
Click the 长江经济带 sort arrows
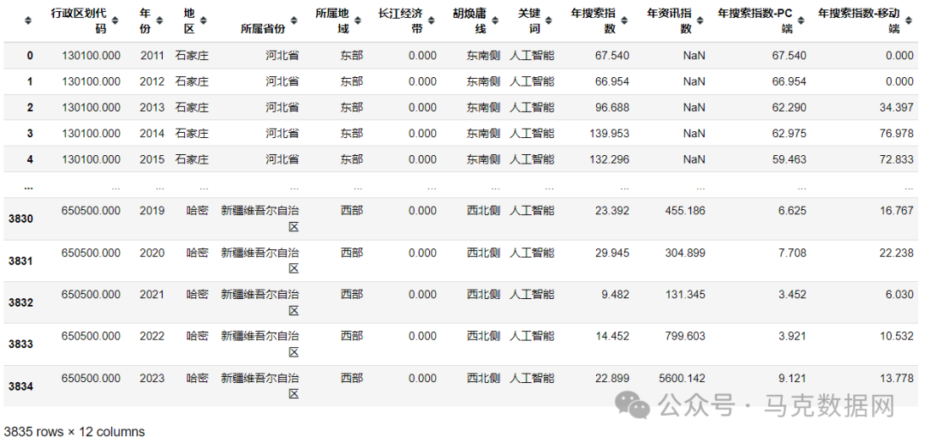point(431,21)
